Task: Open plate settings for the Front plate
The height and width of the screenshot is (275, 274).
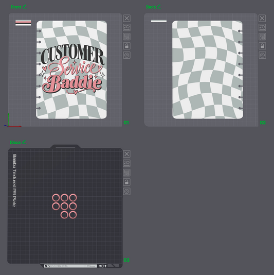Action: [x=127, y=55]
